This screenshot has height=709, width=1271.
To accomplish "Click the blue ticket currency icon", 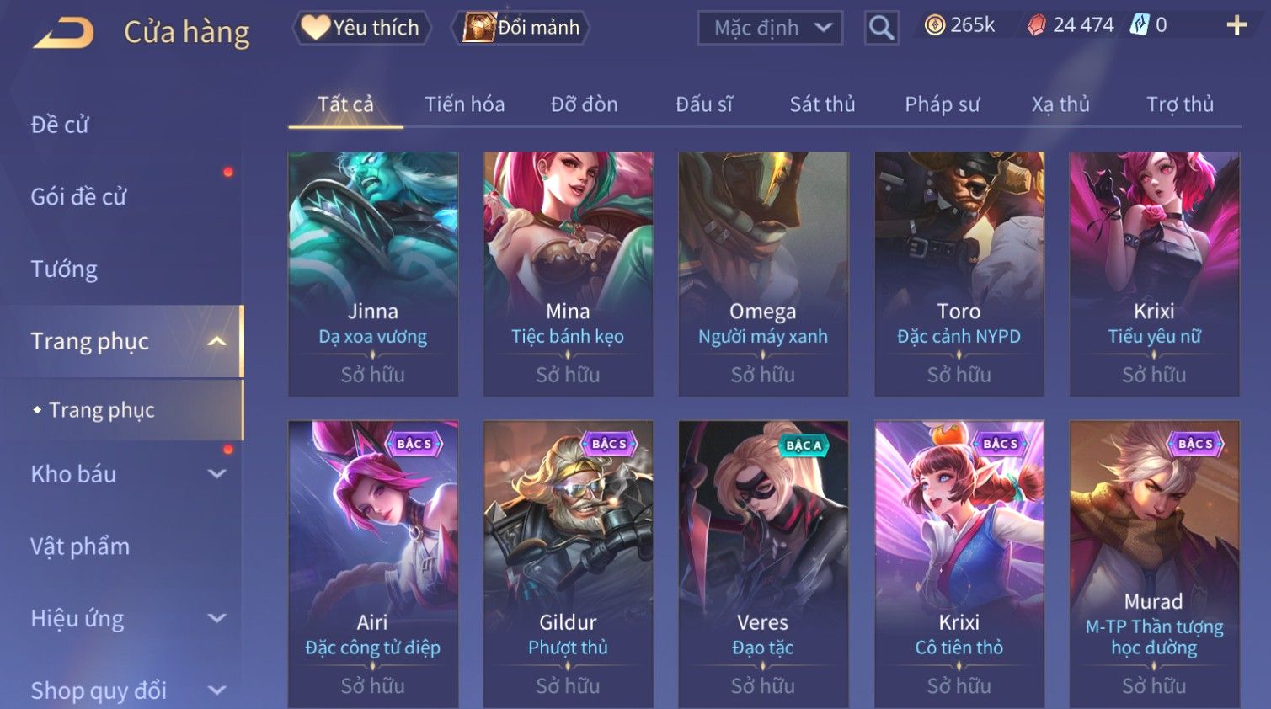I will click(1139, 25).
